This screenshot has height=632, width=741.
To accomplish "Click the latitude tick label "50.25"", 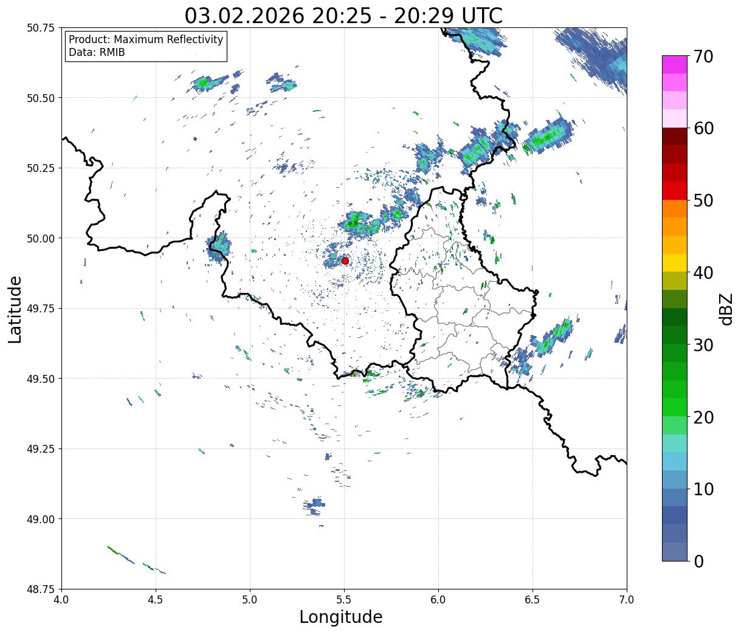I will pyautogui.click(x=41, y=168).
